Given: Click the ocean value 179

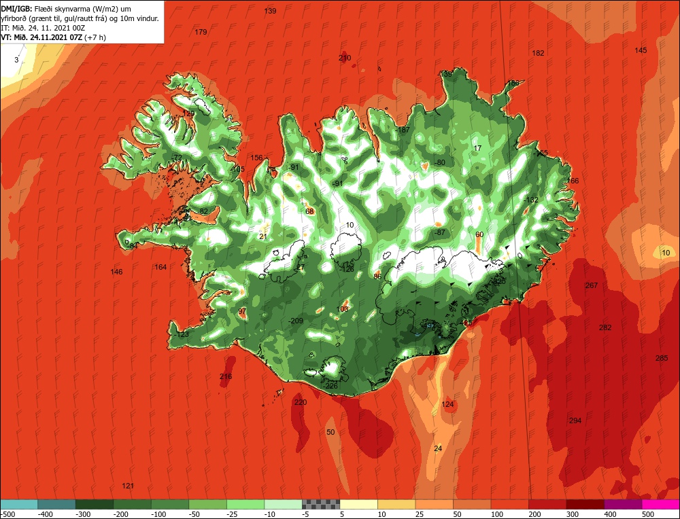Looking at the screenshot, I should [201, 32].
